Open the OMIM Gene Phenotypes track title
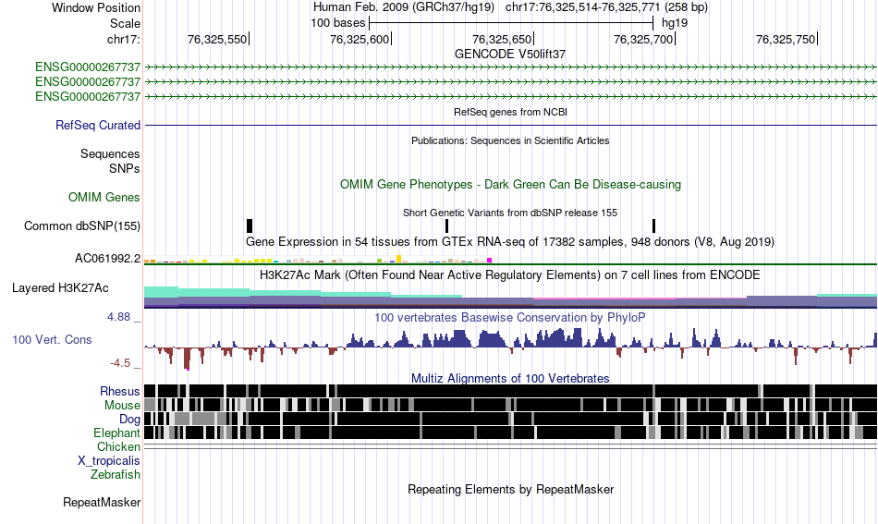The height and width of the screenshot is (524, 878). pos(510,184)
